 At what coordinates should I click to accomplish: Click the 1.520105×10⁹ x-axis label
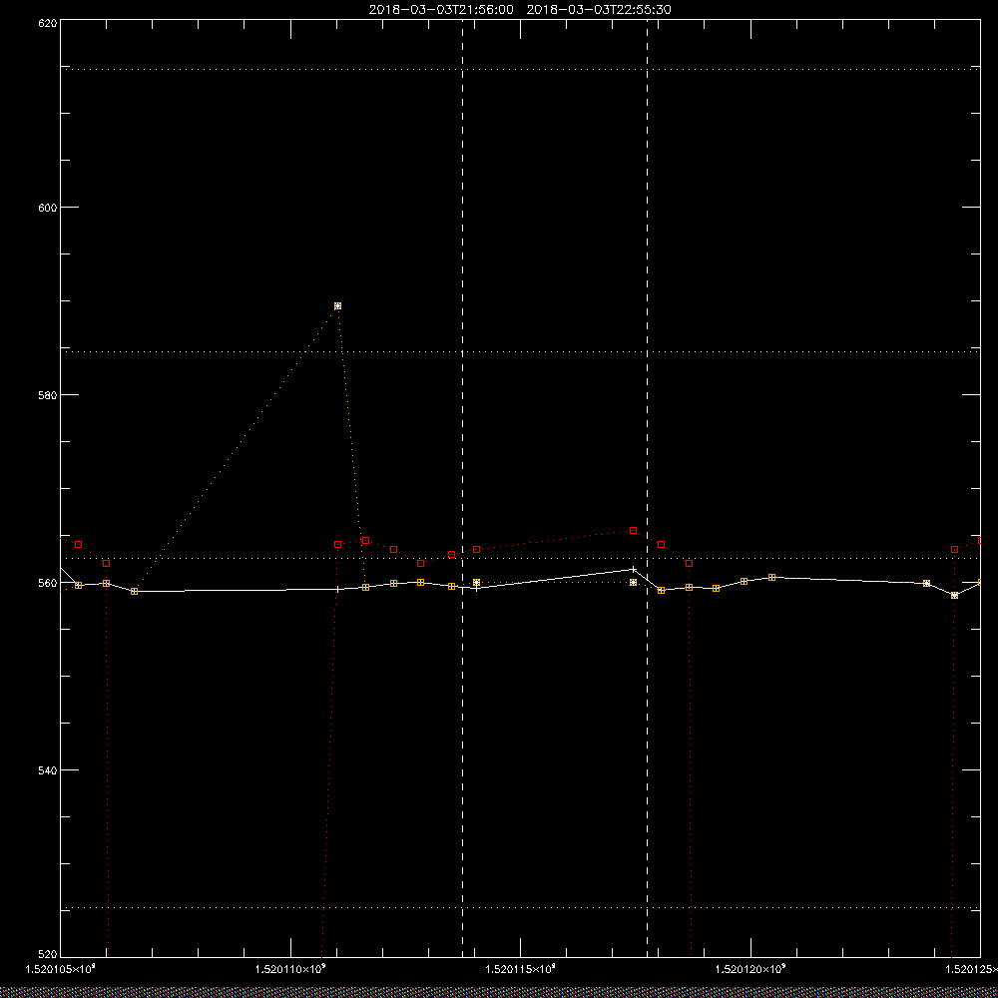tap(61, 969)
